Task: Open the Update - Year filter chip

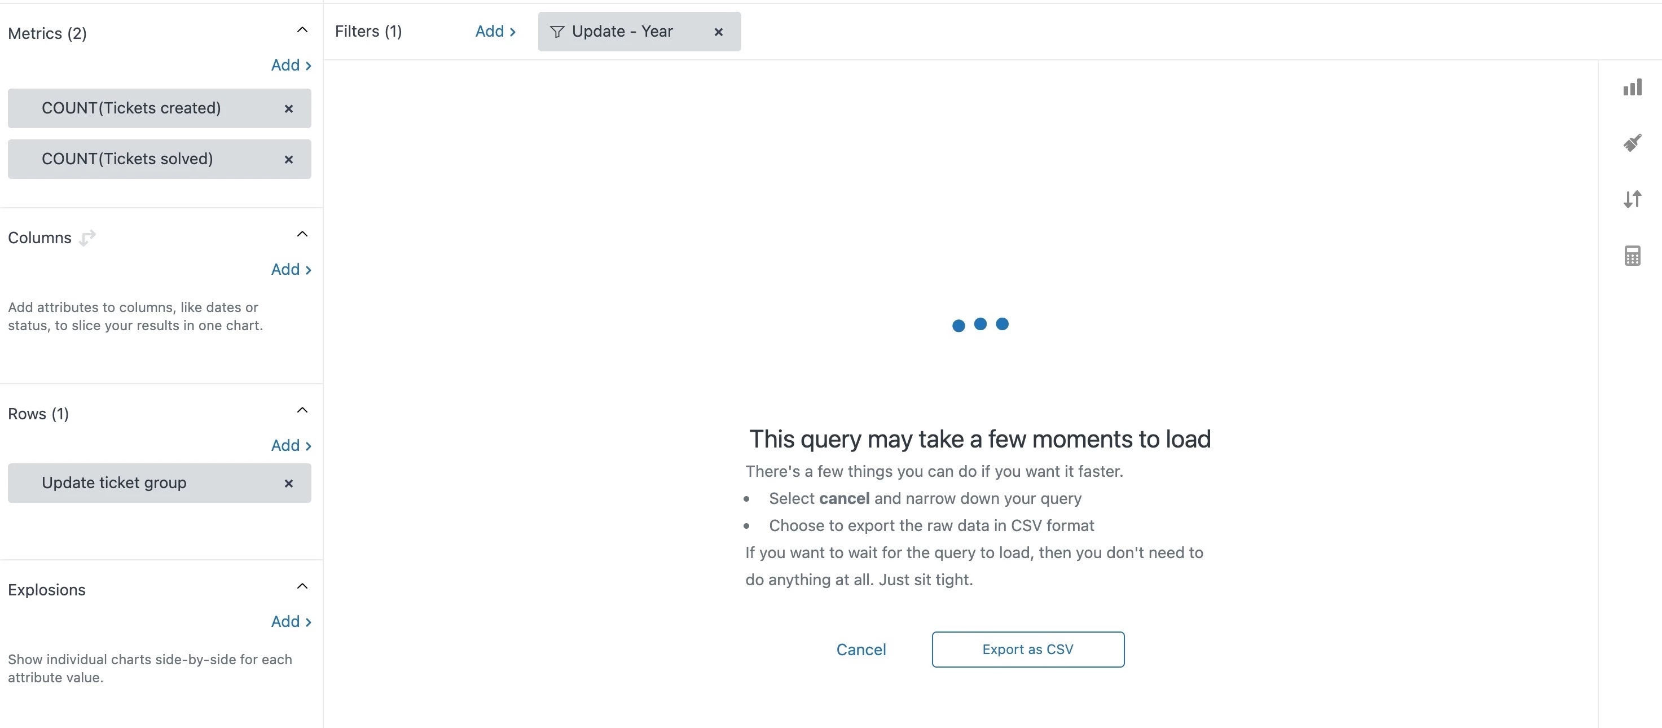Action: (621, 32)
